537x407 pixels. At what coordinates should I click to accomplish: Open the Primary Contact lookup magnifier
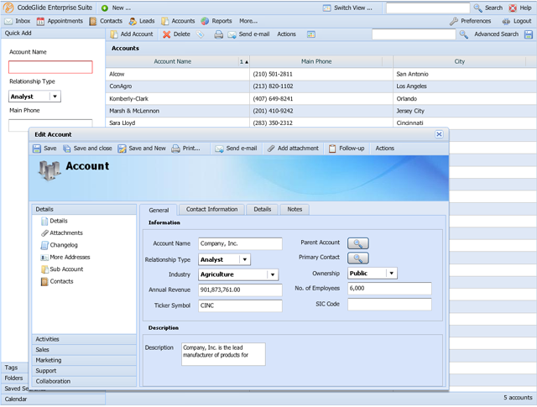(358, 258)
